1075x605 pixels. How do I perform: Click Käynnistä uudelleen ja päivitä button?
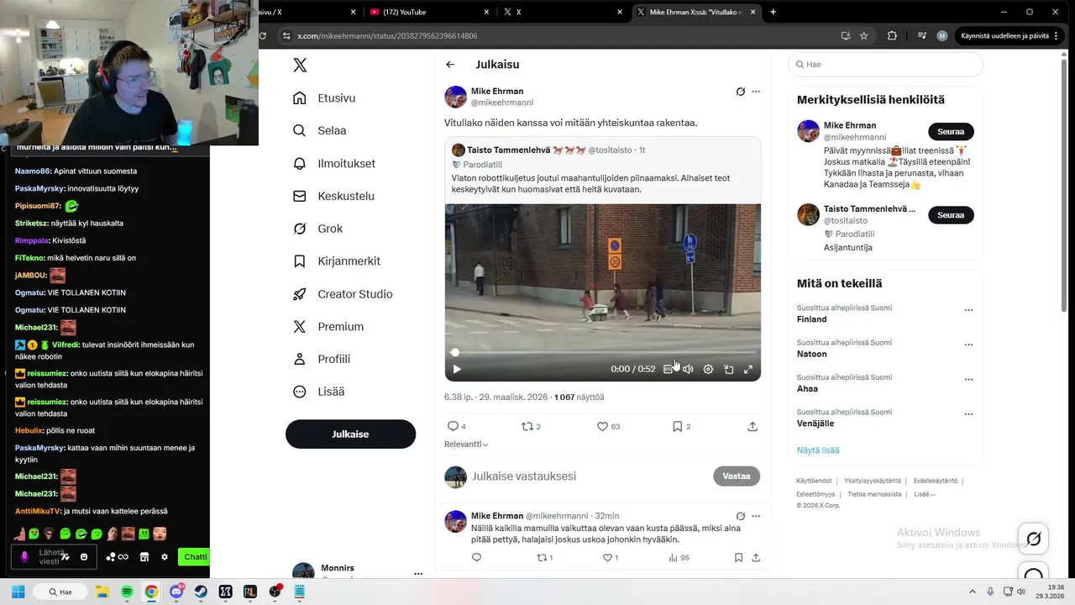point(1009,36)
